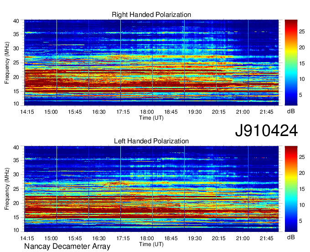Image resolution: width=310 pixels, height=252 pixels.
Task: Click the "dB" label under the lower color bar
Action: [291, 237]
